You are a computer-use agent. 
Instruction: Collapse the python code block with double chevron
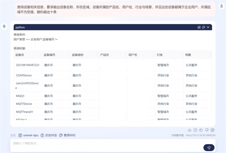[x=208, y=27]
